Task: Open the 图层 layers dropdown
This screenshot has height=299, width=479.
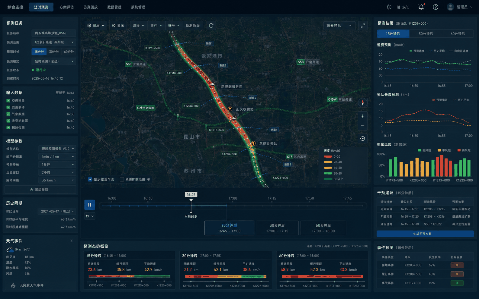Action: [x=96, y=26]
